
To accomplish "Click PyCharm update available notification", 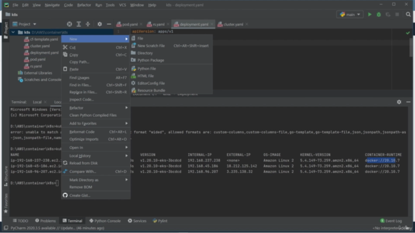I will 58,228.
